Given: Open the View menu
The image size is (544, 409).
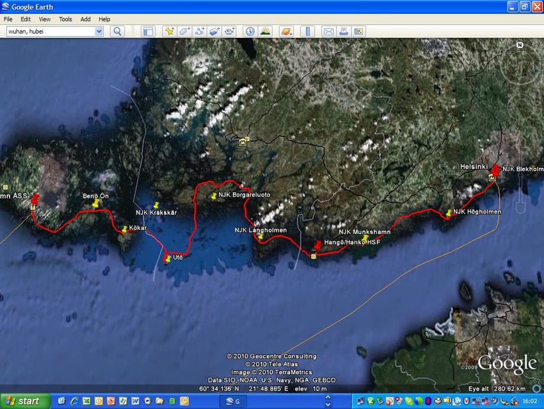Looking at the screenshot, I should [44, 19].
